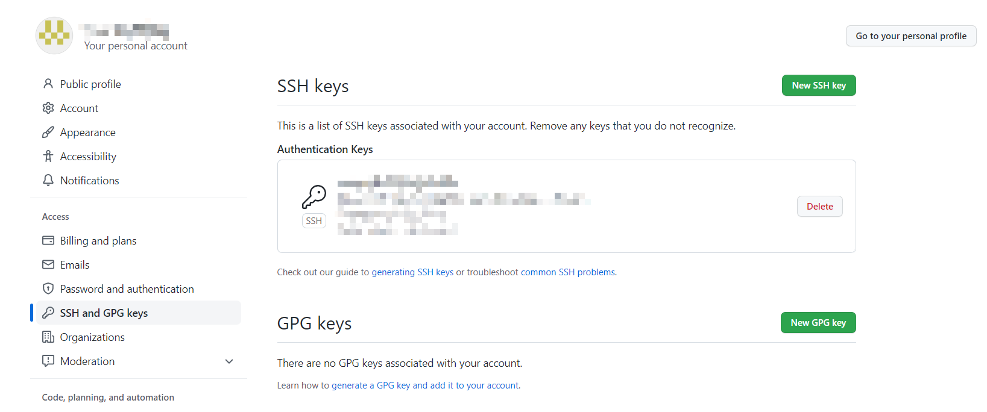Click the Account gear icon
This screenshot has height=412, width=987.
pos(48,108)
